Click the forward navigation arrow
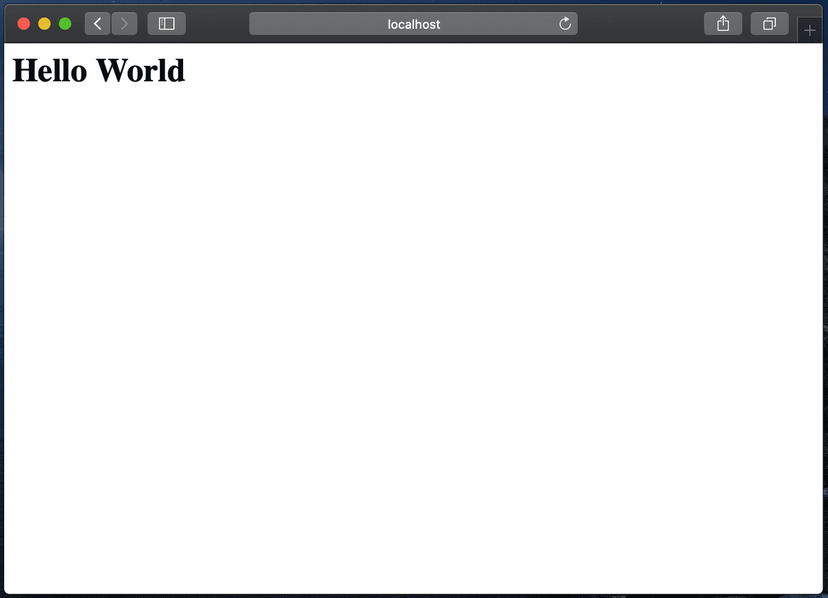Image resolution: width=828 pixels, height=598 pixels. [124, 24]
